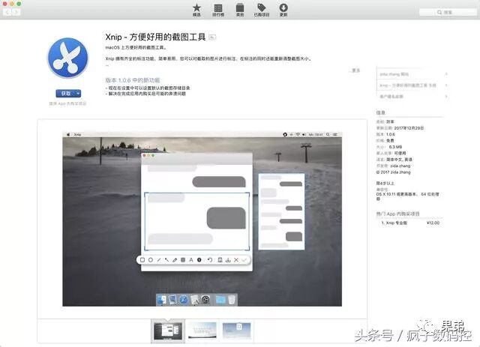This screenshot has width=480, height=347.
Task: Select the third screenshot thumbnail
Action: tap(237, 331)
